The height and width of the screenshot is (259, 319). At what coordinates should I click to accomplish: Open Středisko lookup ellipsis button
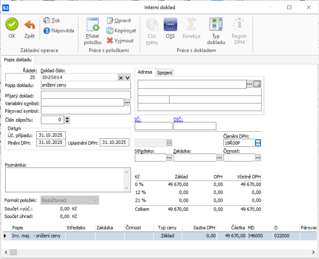click(x=169, y=158)
